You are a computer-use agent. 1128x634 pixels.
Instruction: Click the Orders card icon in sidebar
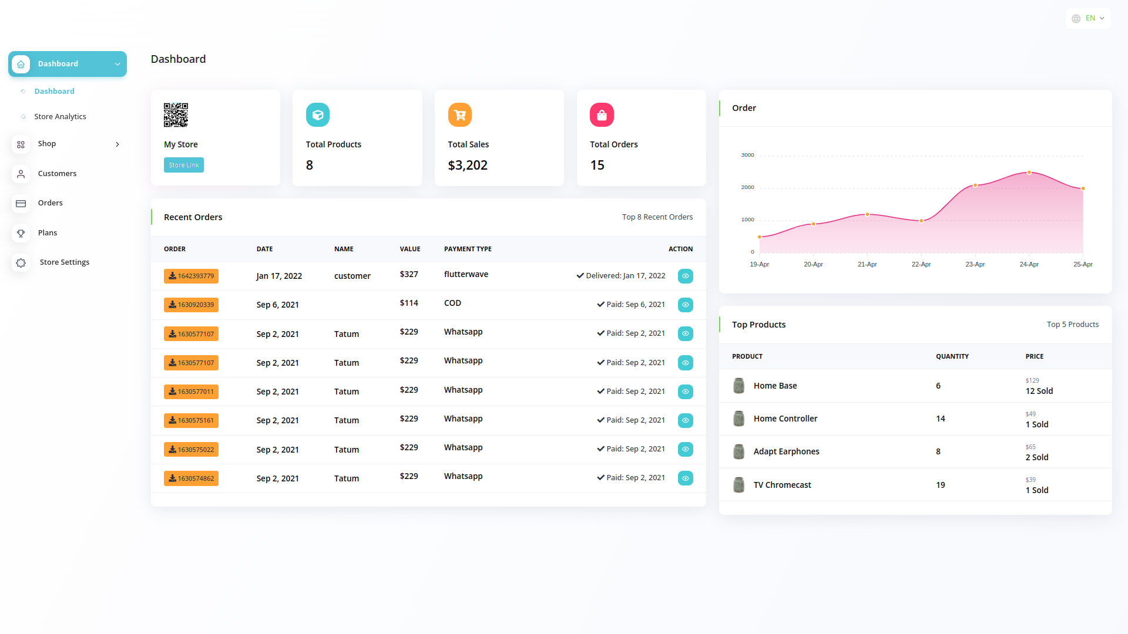[x=21, y=204]
